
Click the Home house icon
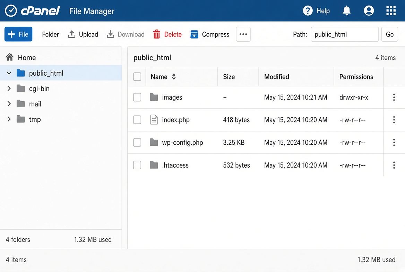pos(10,57)
